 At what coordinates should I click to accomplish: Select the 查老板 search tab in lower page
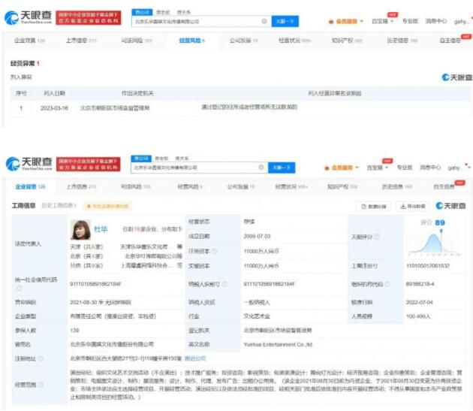coord(161,159)
